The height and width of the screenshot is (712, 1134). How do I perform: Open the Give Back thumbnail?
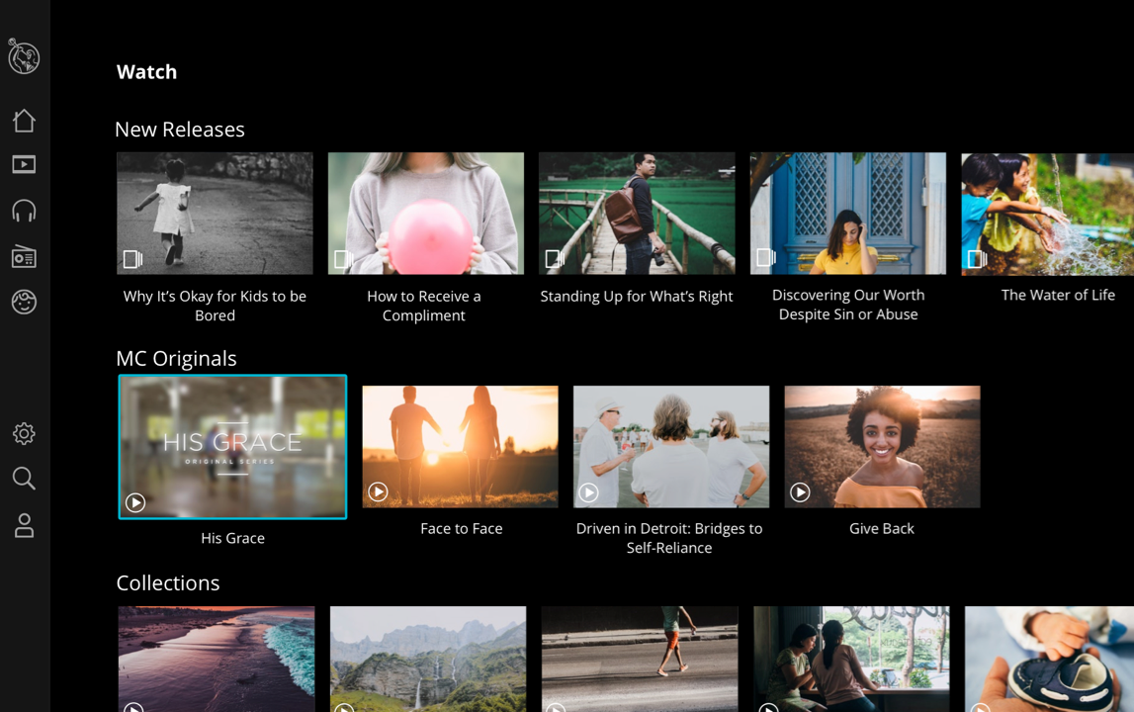[x=882, y=446]
